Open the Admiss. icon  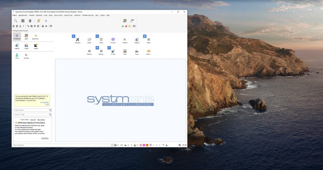pos(89,52)
